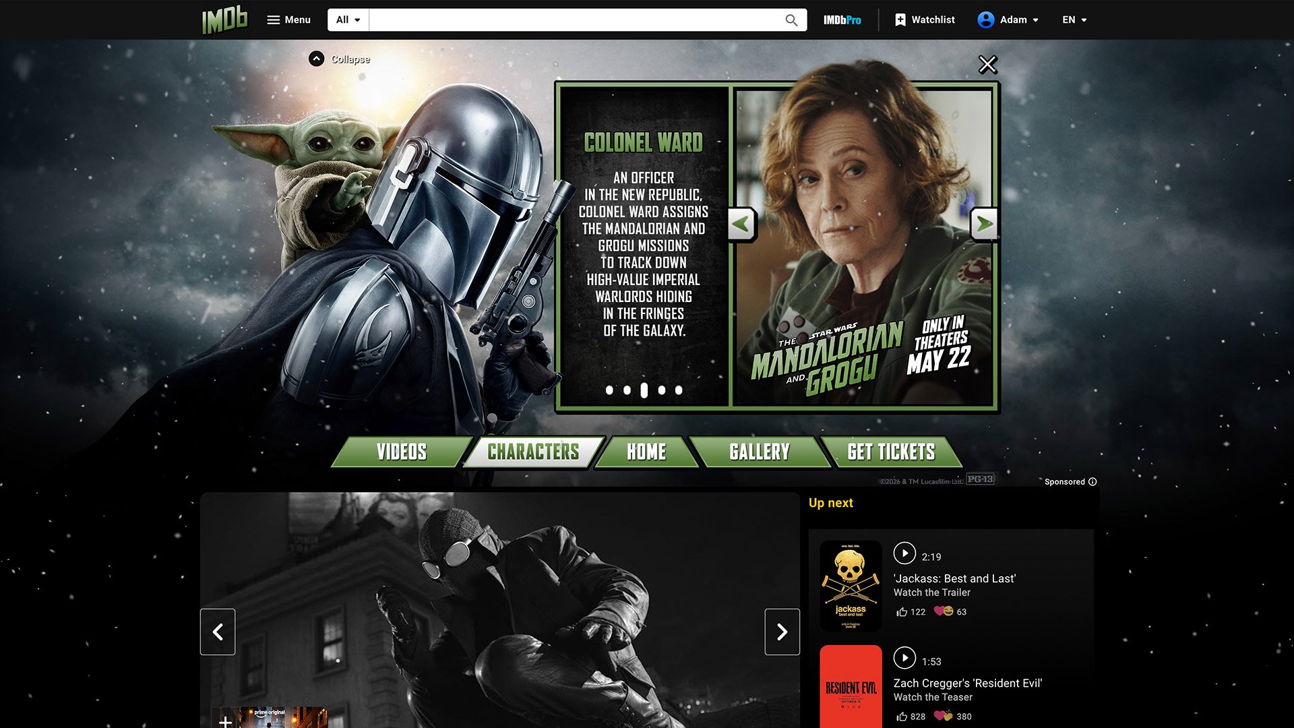This screenshot has width=1294, height=728.
Task: Click the PG-13 rating badge
Action: click(981, 479)
